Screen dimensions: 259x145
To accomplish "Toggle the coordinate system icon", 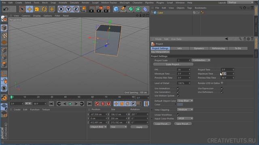I will click(83, 9).
